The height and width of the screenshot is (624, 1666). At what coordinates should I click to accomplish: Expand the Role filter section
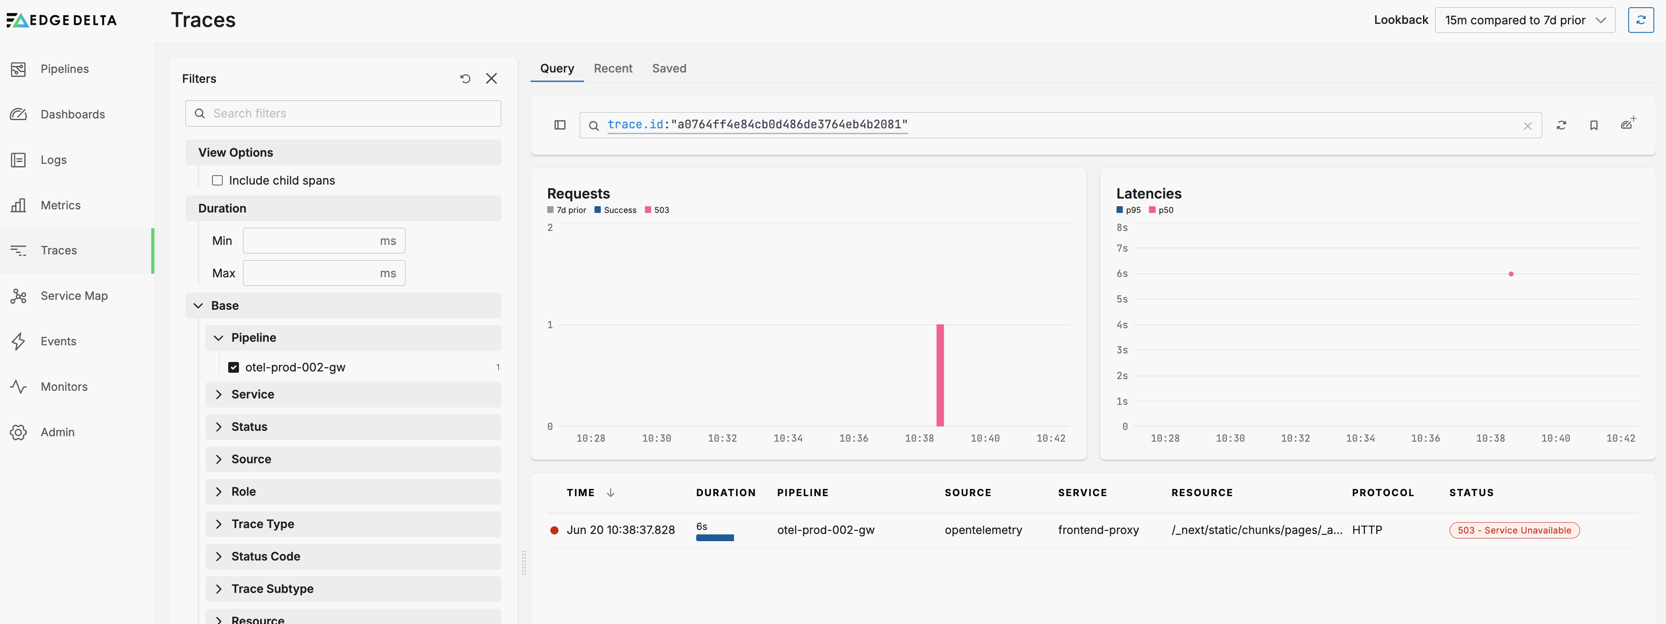coord(353,492)
